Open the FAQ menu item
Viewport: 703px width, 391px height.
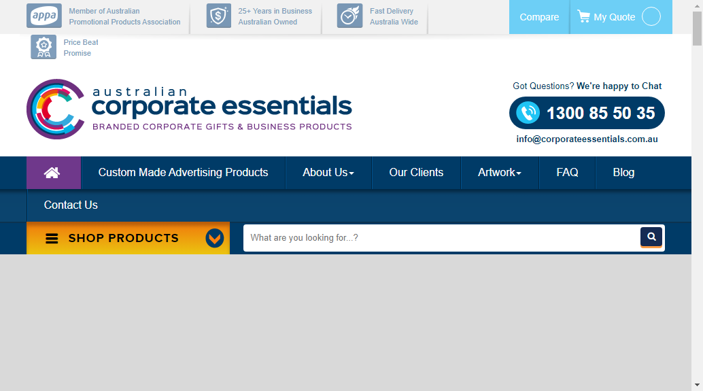click(567, 173)
